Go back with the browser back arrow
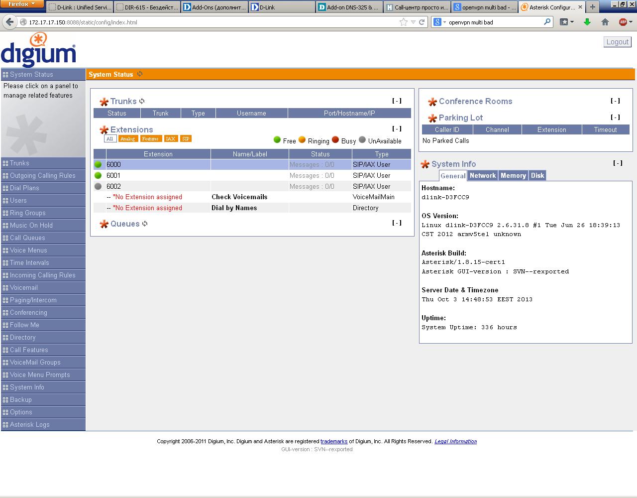The height and width of the screenshot is (498, 637). click(9, 22)
